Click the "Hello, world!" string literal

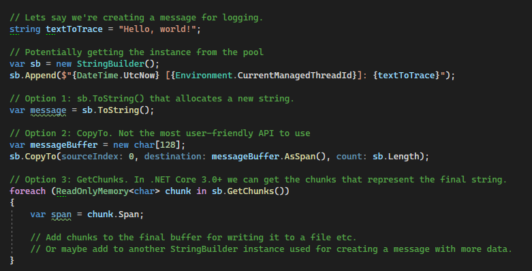click(157, 29)
